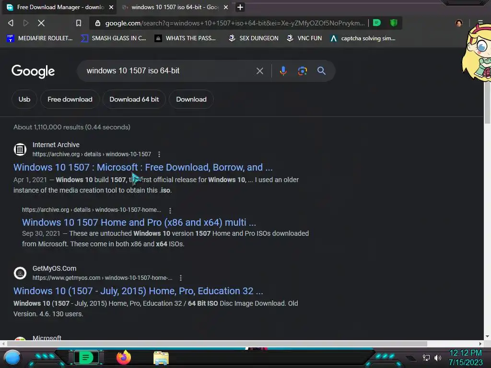This screenshot has width=491, height=368.
Task: Click the scroll right arrow of horizontal scrollbar
Action: pyautogui.click(x=480, y=344)
